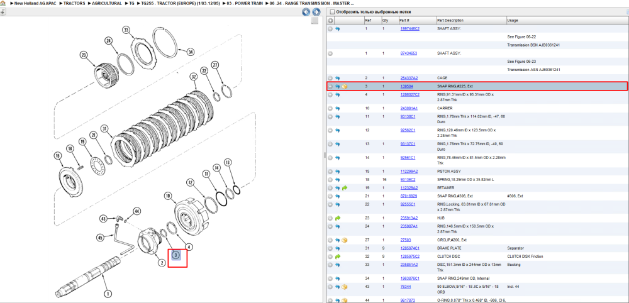The height and width of the screenshot is (303, 629).
Task: Click the blue arrow icon for SPRING row
Action: [x=337, y=180]
